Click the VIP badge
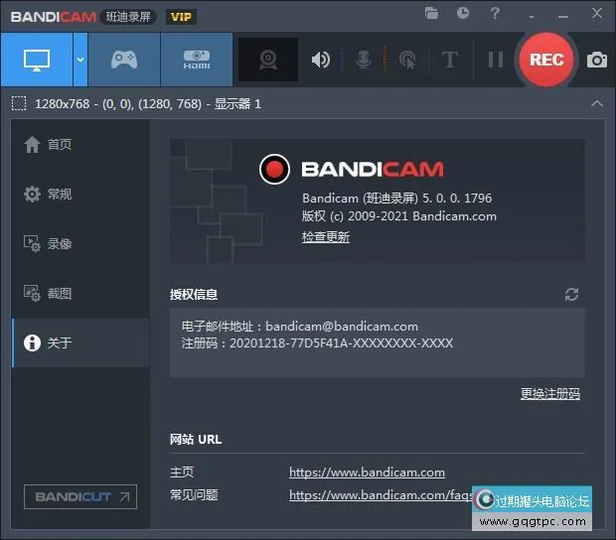This screenshot has width=616, height=540. [181, 17]
